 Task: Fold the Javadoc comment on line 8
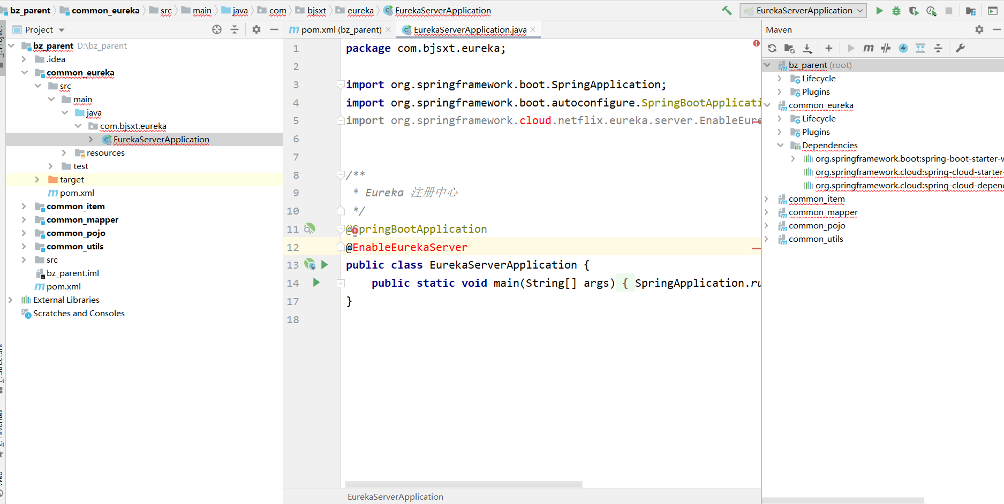[341, 174]
